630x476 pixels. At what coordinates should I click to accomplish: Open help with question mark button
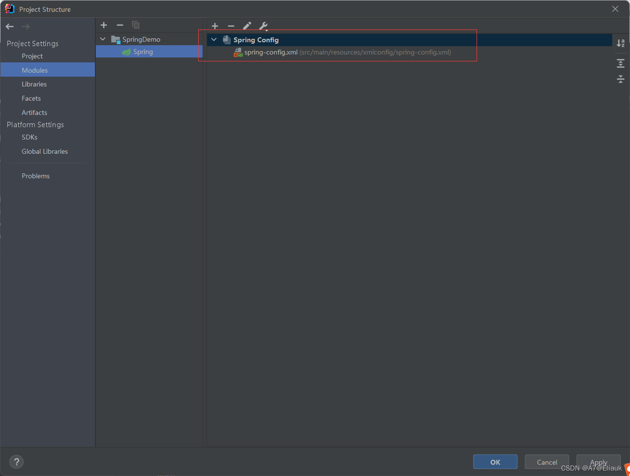point(16,462)
